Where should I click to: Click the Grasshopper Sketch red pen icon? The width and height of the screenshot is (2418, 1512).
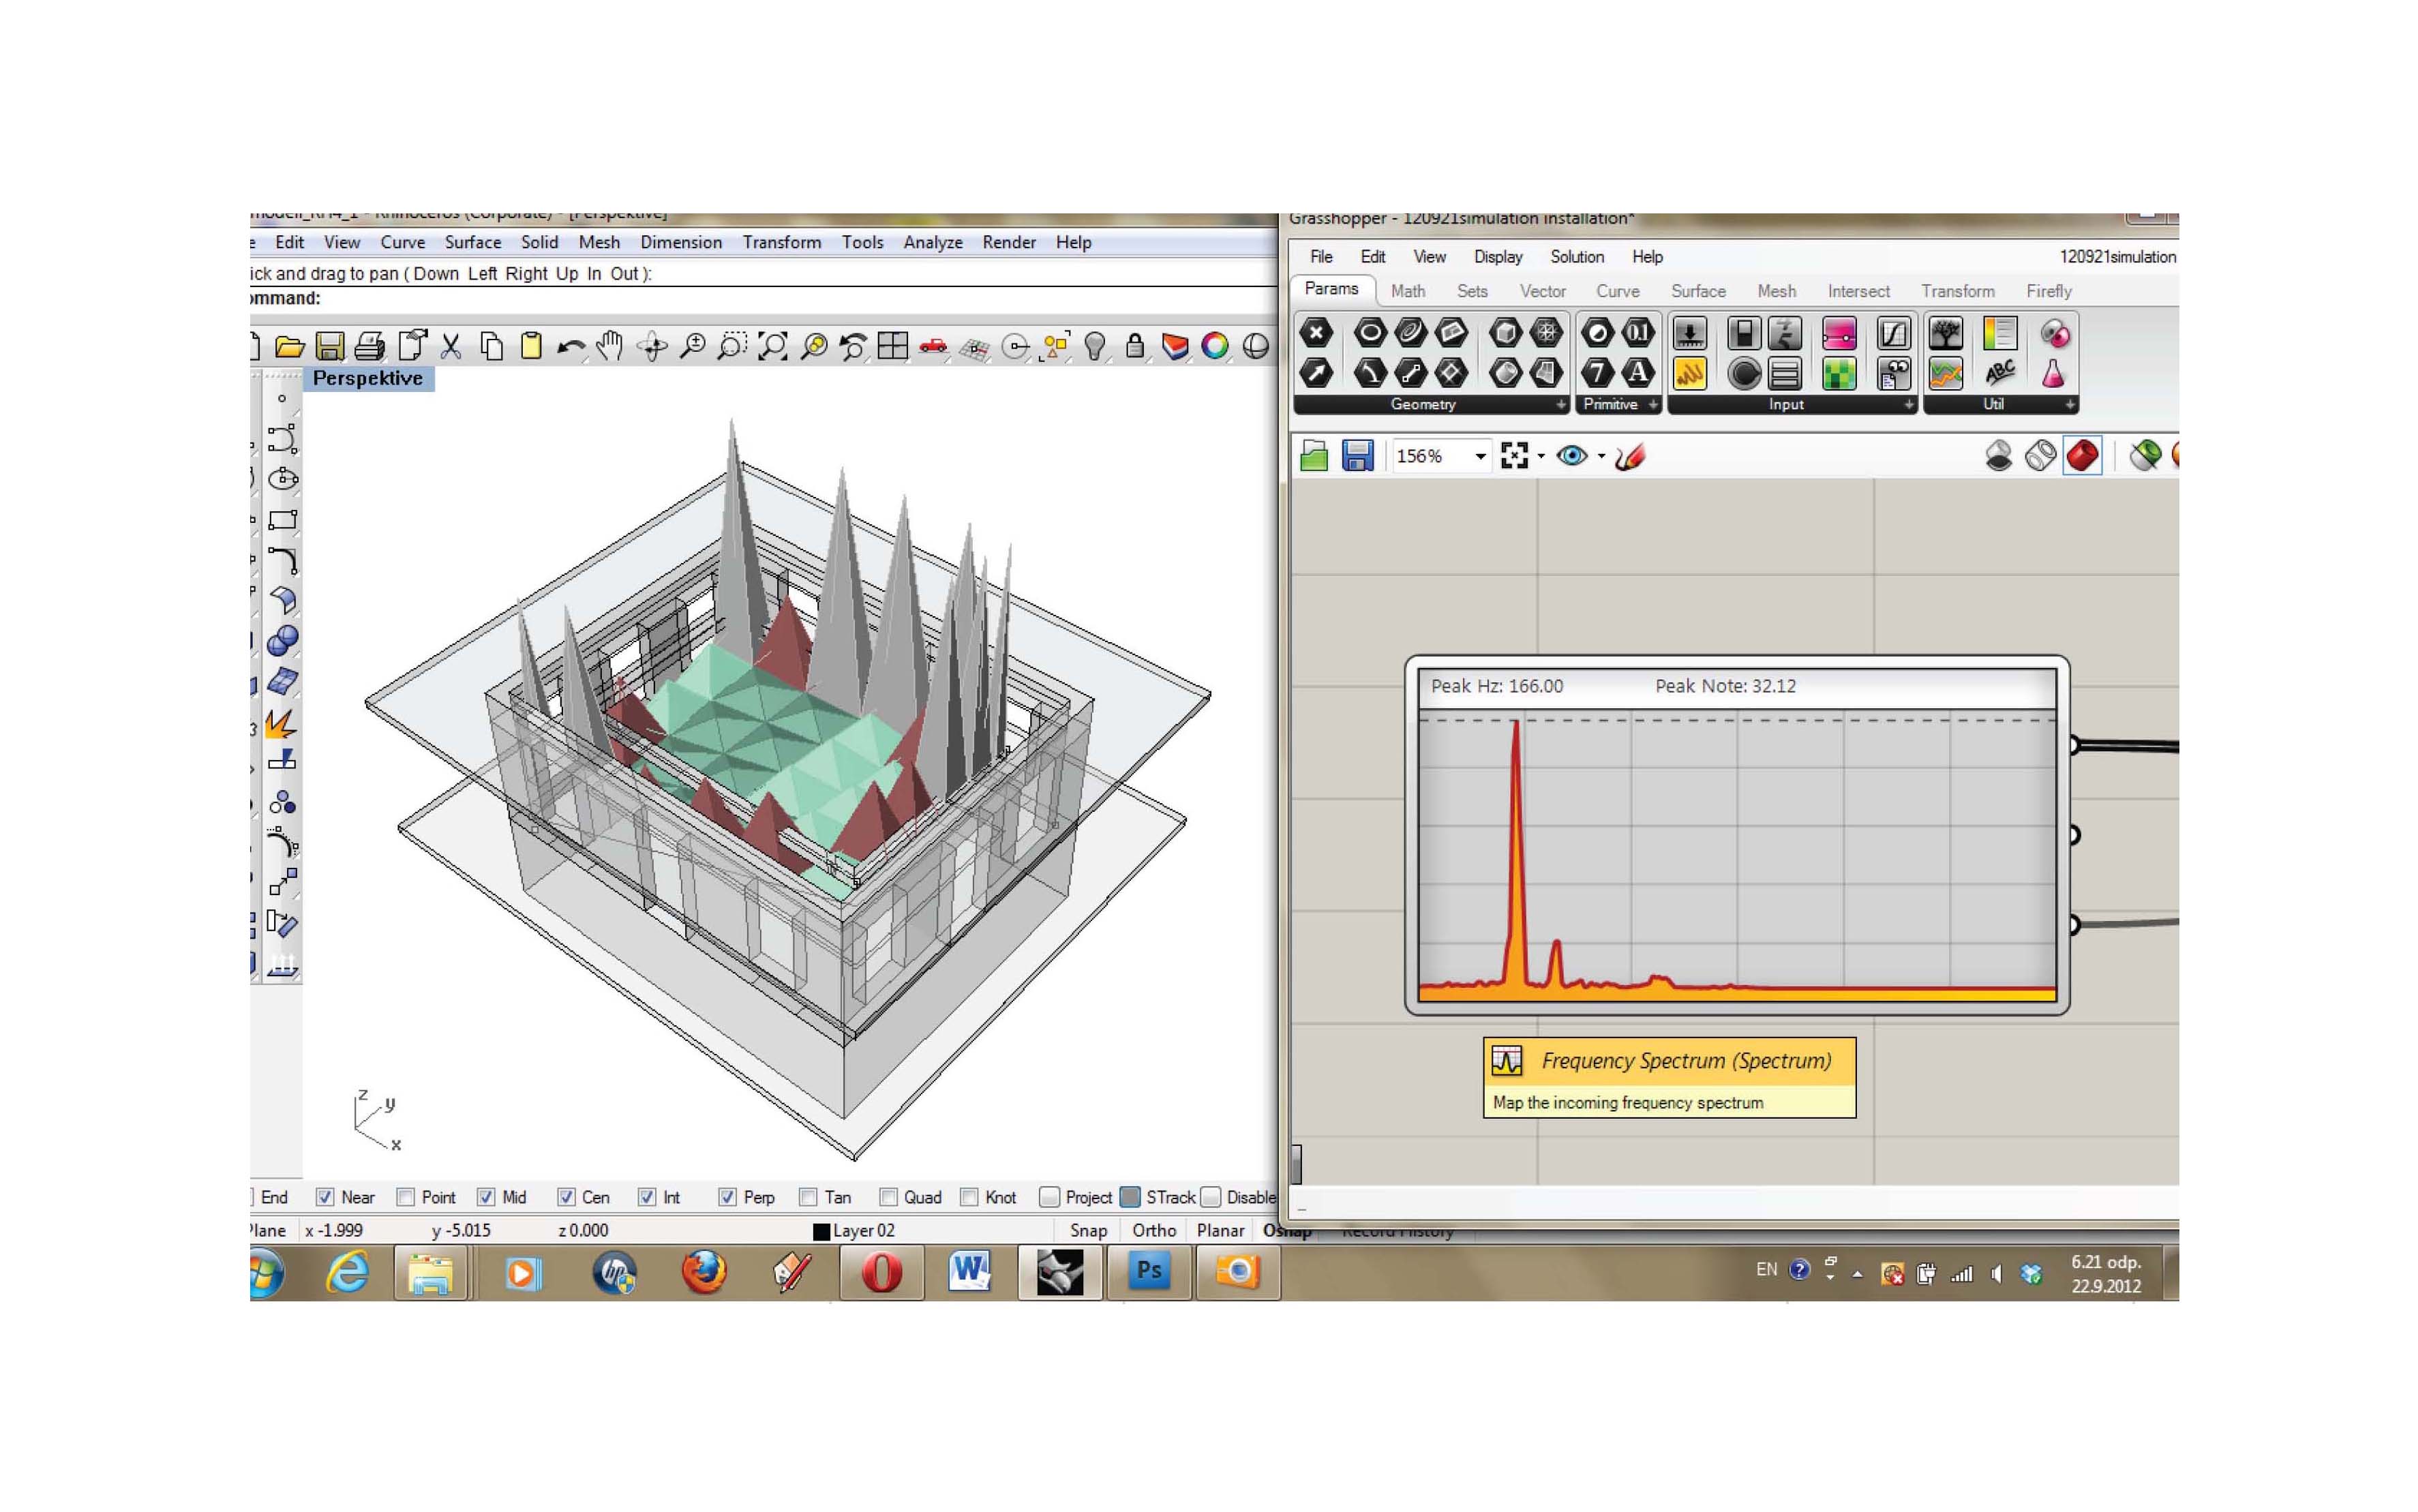[1631, 456]
